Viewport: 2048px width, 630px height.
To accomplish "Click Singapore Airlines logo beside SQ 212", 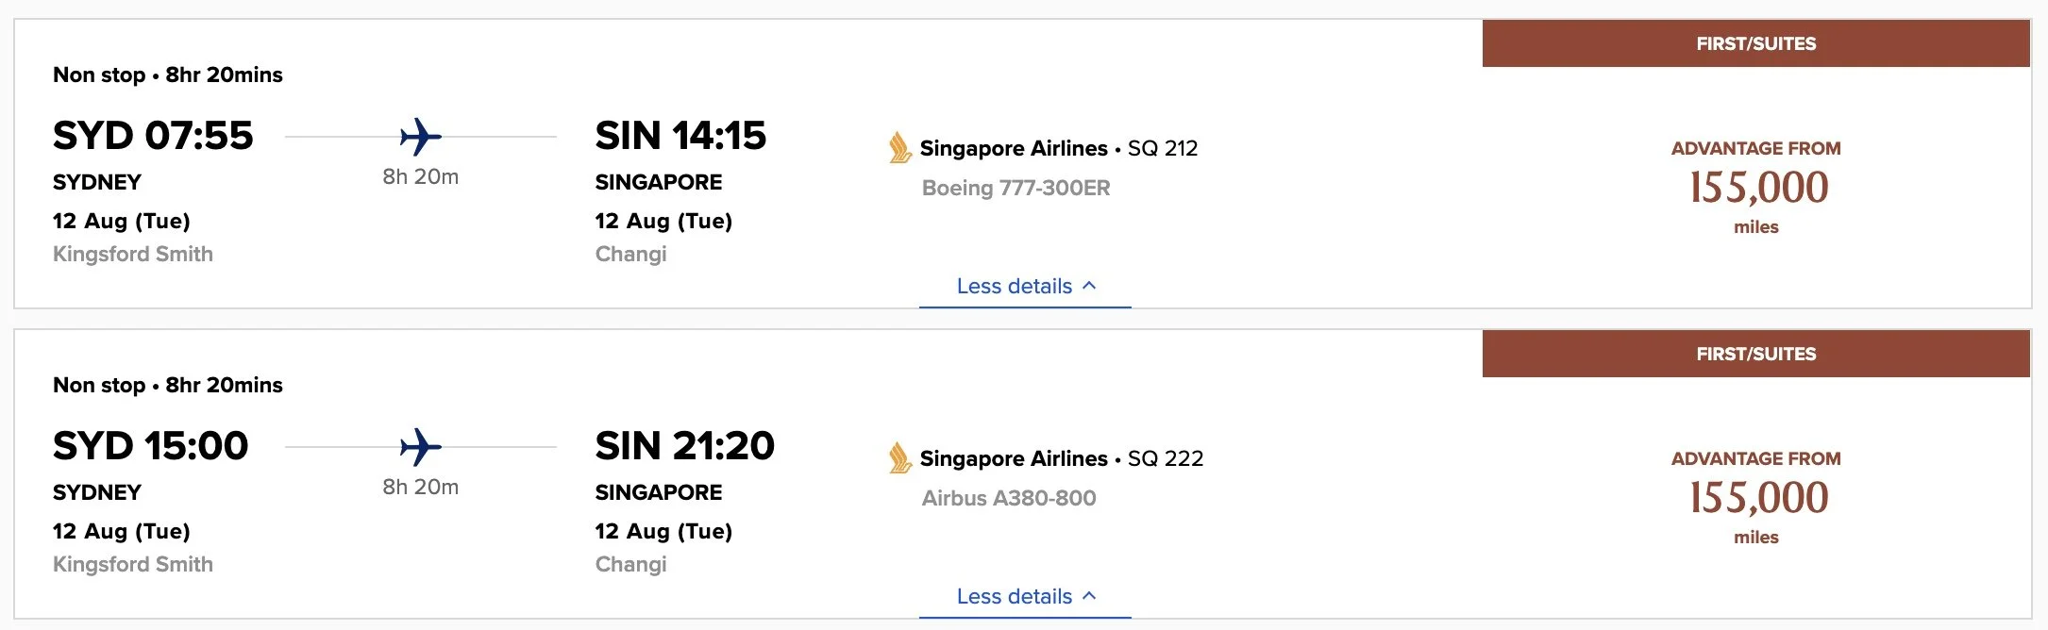I will pos(899,148).
